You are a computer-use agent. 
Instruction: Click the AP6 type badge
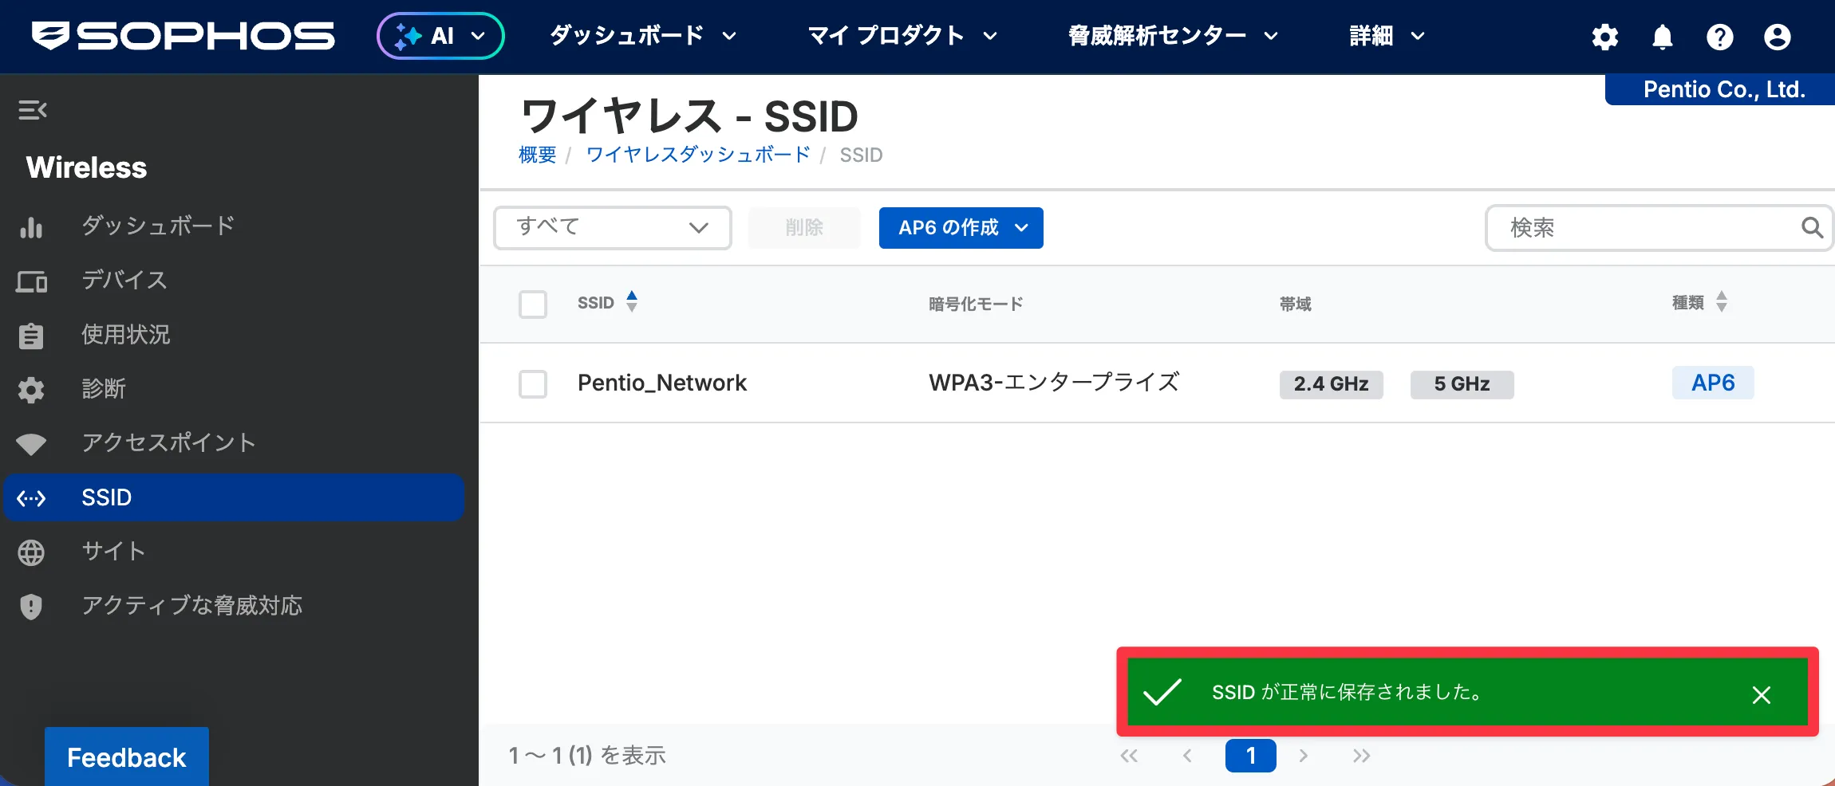pos(1713,383)
